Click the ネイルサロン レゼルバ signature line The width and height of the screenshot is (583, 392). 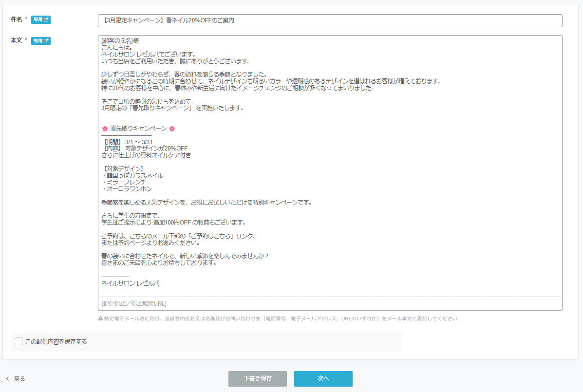[130, 283]
